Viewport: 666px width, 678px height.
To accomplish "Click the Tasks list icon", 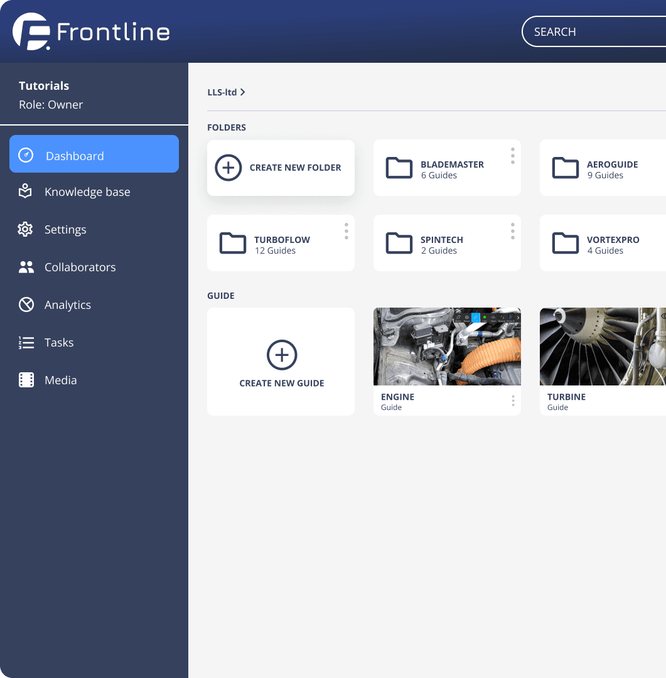I will click(x=26, y=343).
